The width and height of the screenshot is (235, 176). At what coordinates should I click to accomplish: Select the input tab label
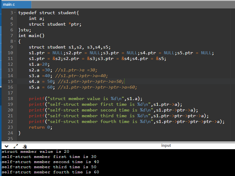(166, 146)
